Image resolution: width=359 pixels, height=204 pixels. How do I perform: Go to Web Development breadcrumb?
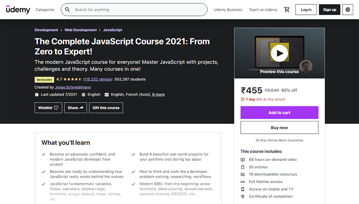[81, 30]
